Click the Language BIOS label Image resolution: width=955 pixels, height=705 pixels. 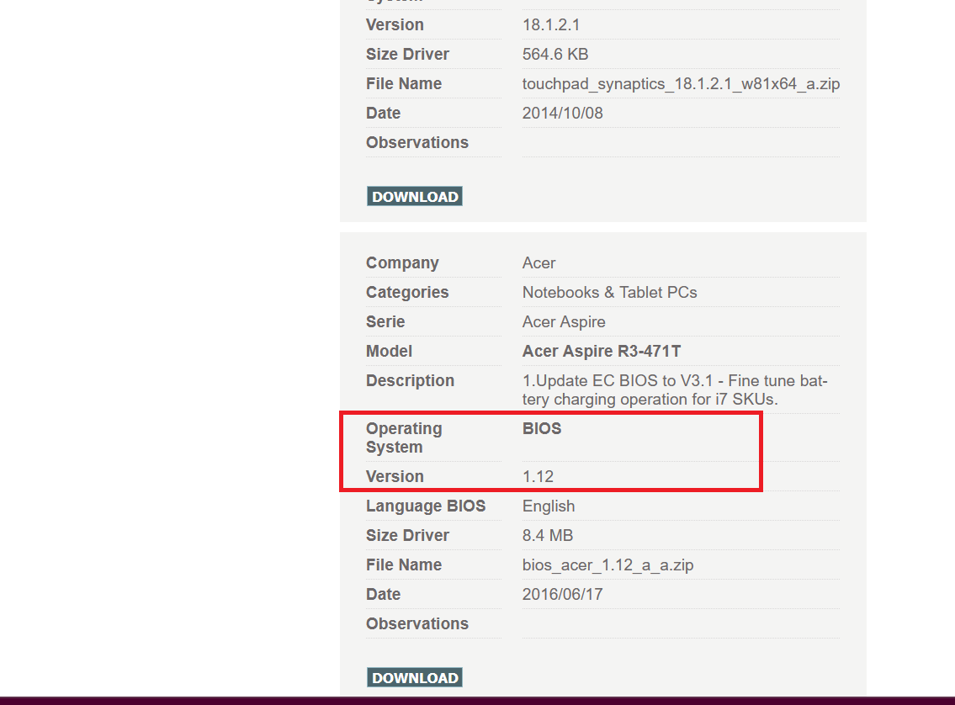pos(426,506)
